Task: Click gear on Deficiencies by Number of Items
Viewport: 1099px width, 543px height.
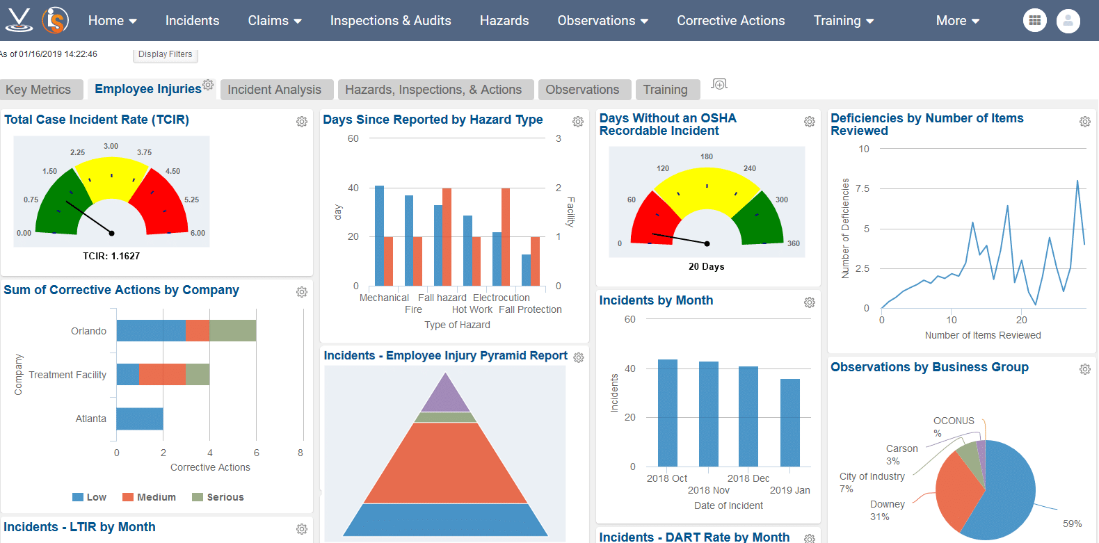Action: (x=1085, y=122)
